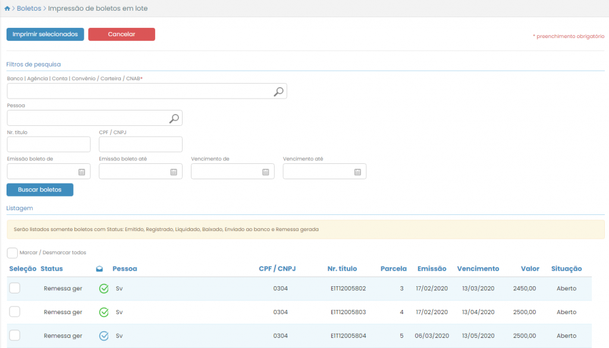Open calendar for Emissão boleto de
This screenshot has width=609, height=348.
[x=81, y=172]
